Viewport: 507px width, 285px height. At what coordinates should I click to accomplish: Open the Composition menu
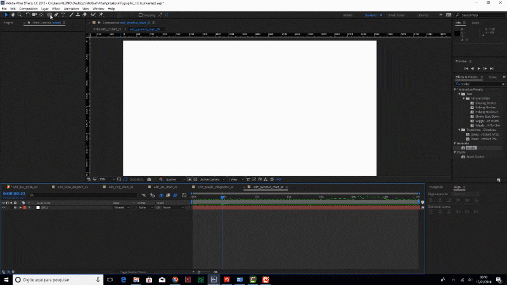pos(28,9)
